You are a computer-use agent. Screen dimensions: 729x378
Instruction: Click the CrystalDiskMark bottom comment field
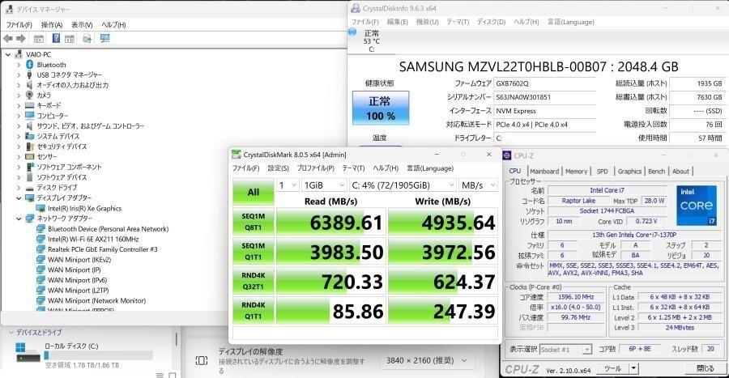click(x=365, y=333)
